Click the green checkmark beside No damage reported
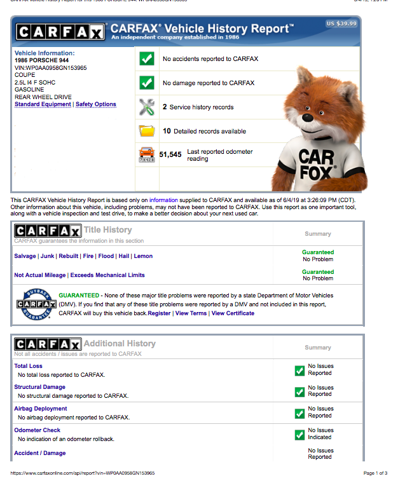398x483 pixels. pos(147,83)
